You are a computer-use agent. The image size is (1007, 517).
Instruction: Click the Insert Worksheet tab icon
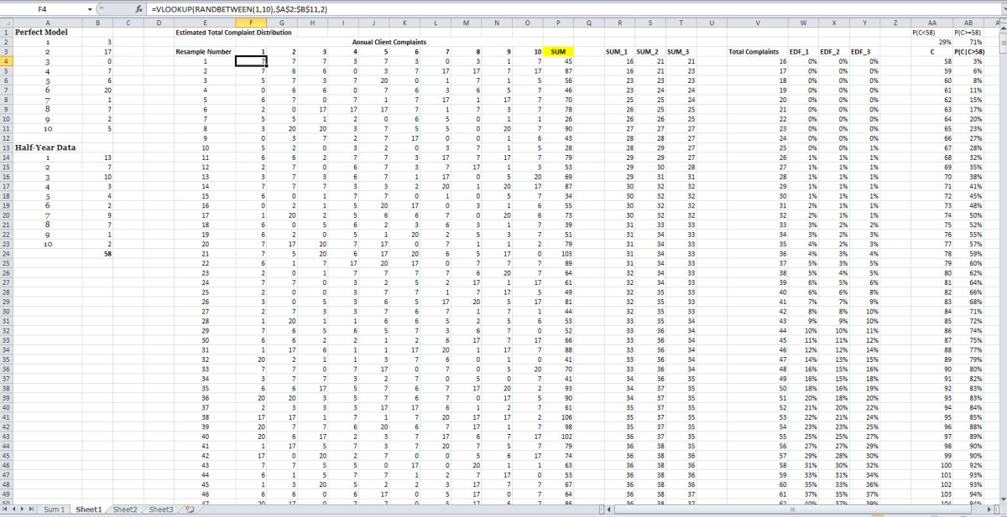click(x=189, y=509)
